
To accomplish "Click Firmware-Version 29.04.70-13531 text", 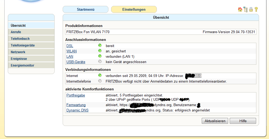I will [x=229, y=32].
